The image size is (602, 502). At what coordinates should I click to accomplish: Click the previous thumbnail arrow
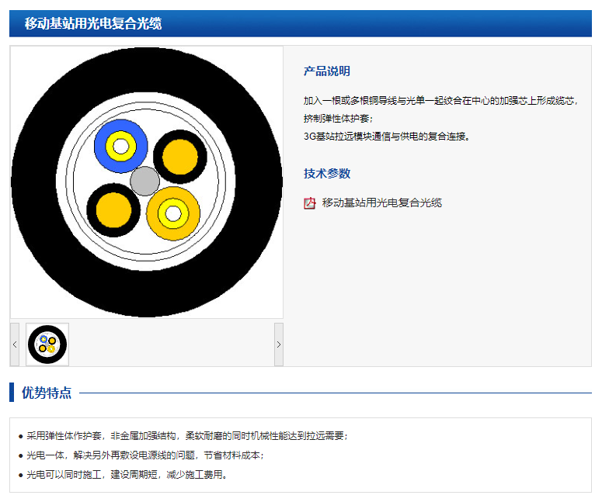pos(15,344)
